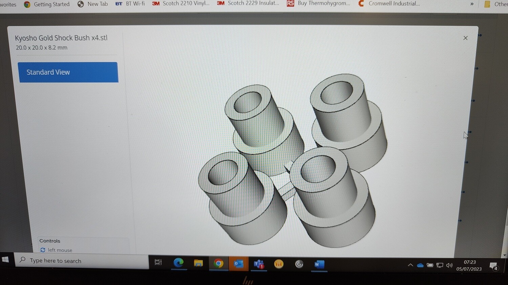Image resolution: width=508 pixels, height=285 pixels.
Task: Open the New Tab bookmark
Action: click(92, 4)
